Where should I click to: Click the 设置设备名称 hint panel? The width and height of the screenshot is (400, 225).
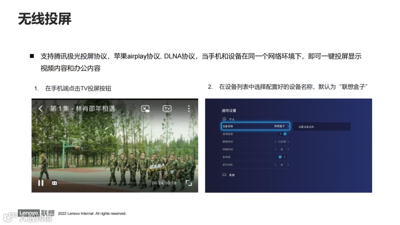[322, 127]
